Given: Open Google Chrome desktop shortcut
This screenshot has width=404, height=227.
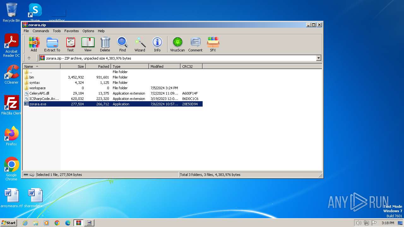Looking at the screenshot, I should 11,169.
